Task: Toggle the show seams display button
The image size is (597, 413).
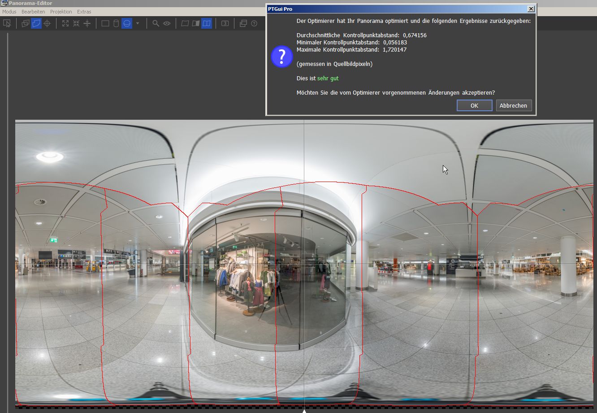Action: coord(207,23)
